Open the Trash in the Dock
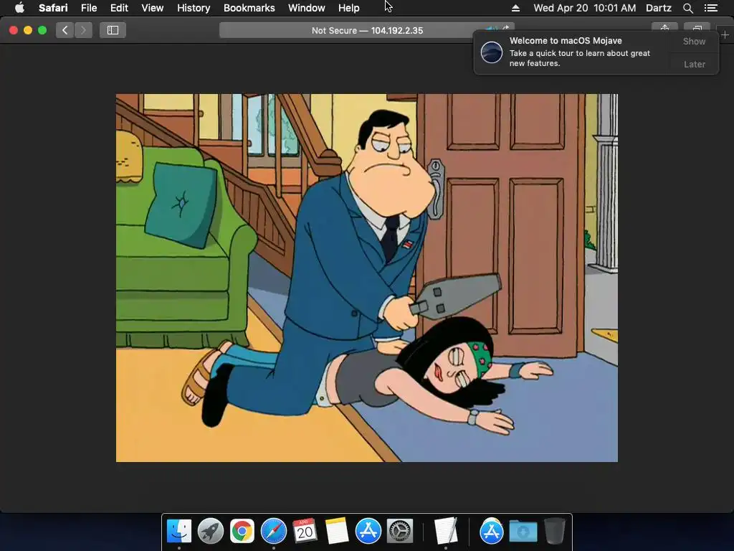Image resolution: width=734 pixels, height=551 pixels. tap(554, 532)
